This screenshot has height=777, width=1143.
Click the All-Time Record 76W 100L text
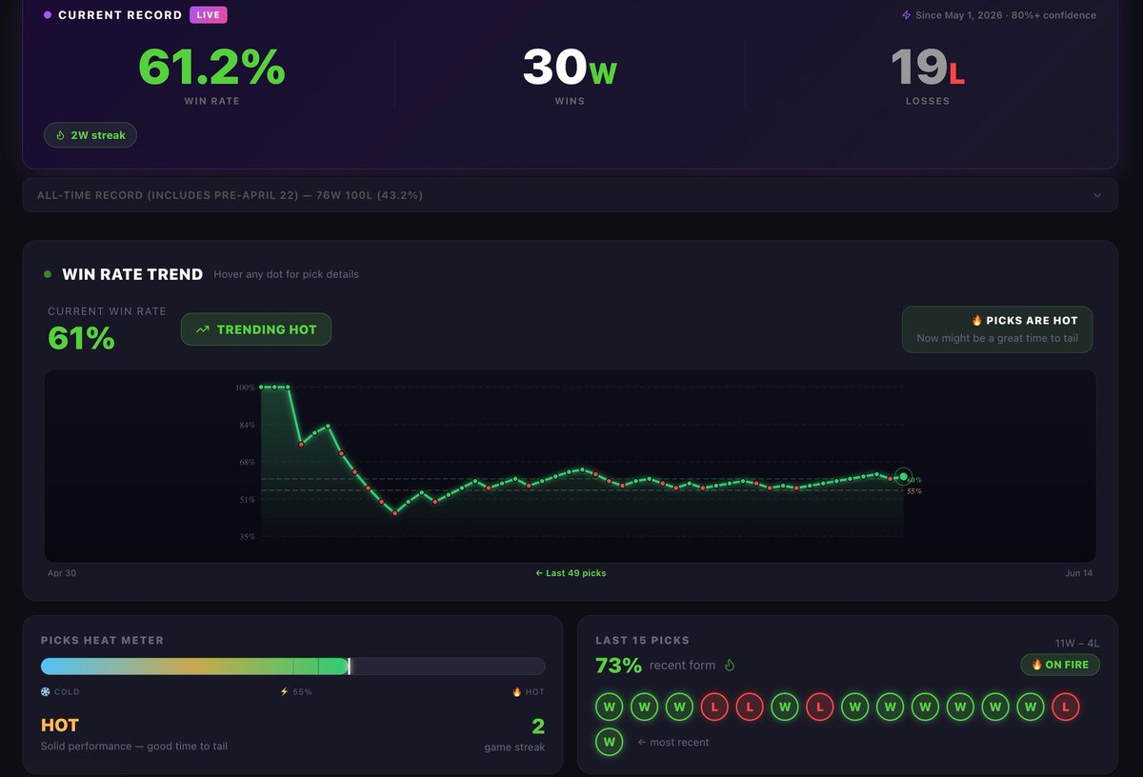click(231, 195)
